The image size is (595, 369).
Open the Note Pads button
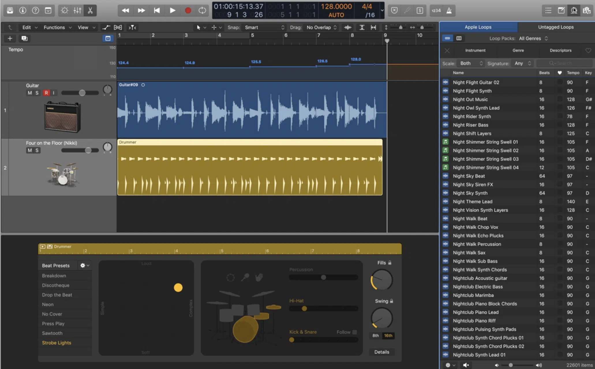pos(561,11)
